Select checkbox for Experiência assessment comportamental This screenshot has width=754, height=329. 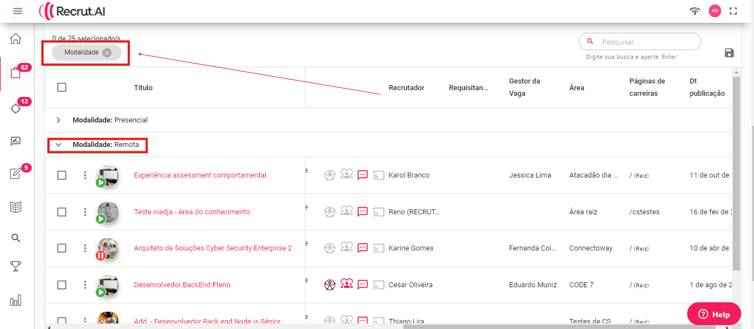[x=62, y=175]
